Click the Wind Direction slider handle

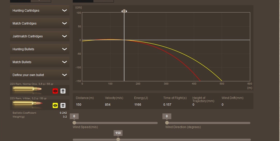click(x=167, y=123)
